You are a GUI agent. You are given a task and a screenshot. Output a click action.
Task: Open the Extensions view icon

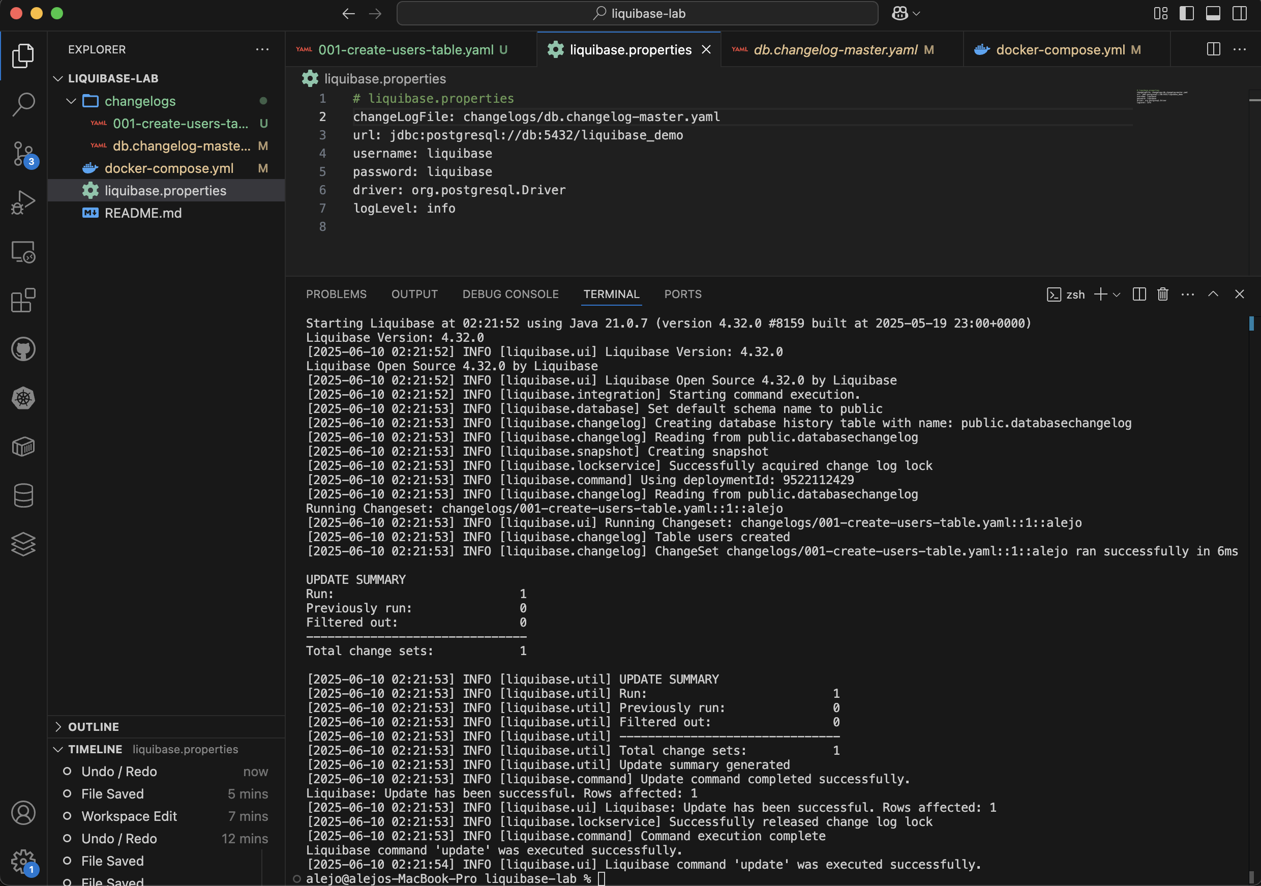pyautogui.click(x=23, y=301)
